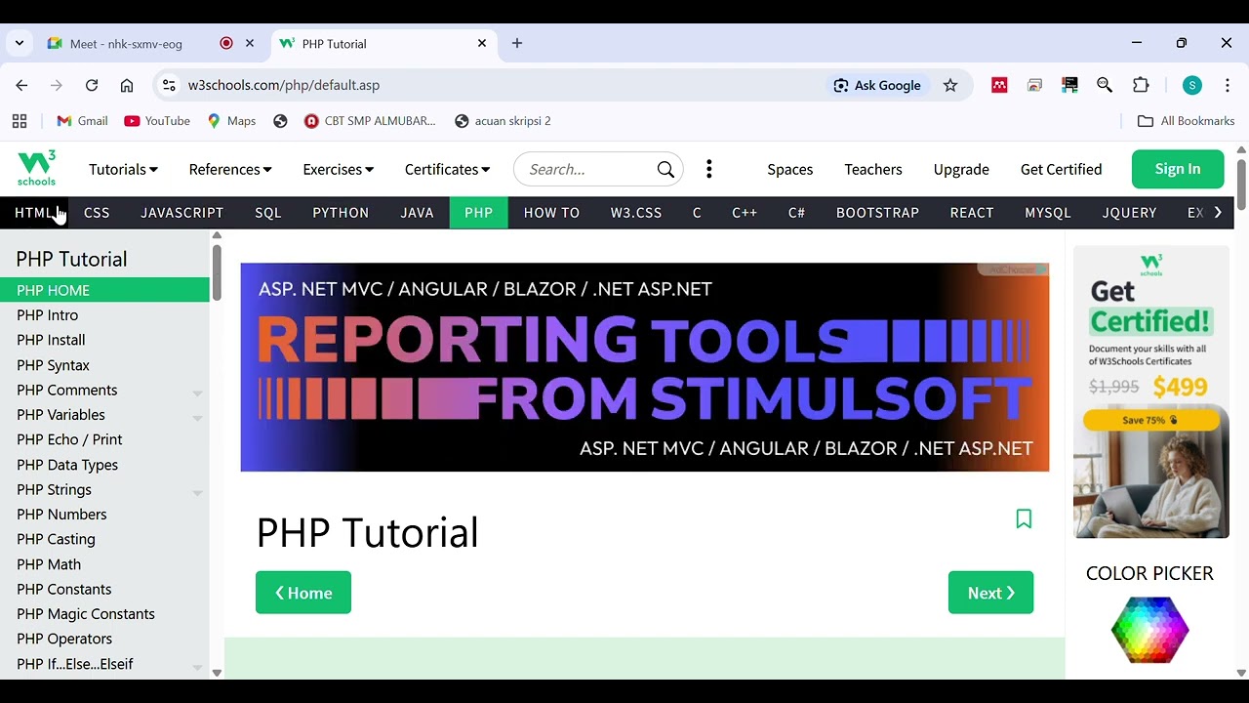The width and height of the screenshot is (1249, 703).
Task: Click the green Home button
Action: (x=303, y=593)
